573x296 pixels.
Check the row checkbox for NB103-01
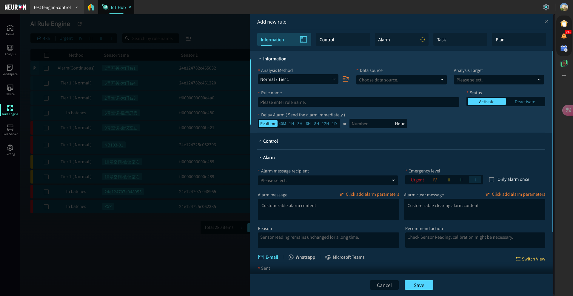click(46, 145)
